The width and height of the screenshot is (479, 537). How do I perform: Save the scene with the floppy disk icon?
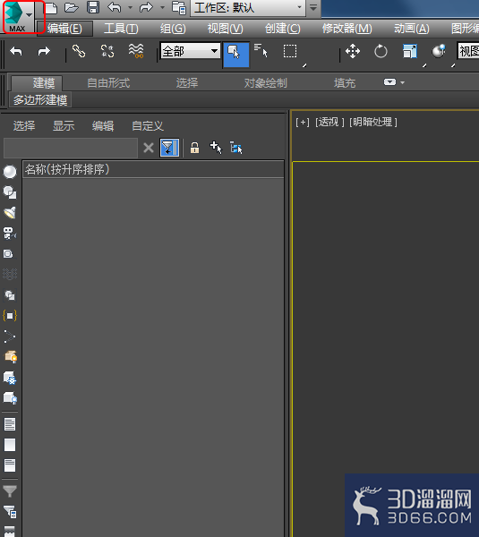click(x=93, y=7)
